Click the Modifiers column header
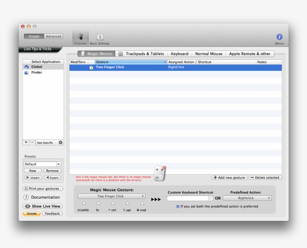The height and width of the screenshot is (248, 307). (x=79, y=62)
